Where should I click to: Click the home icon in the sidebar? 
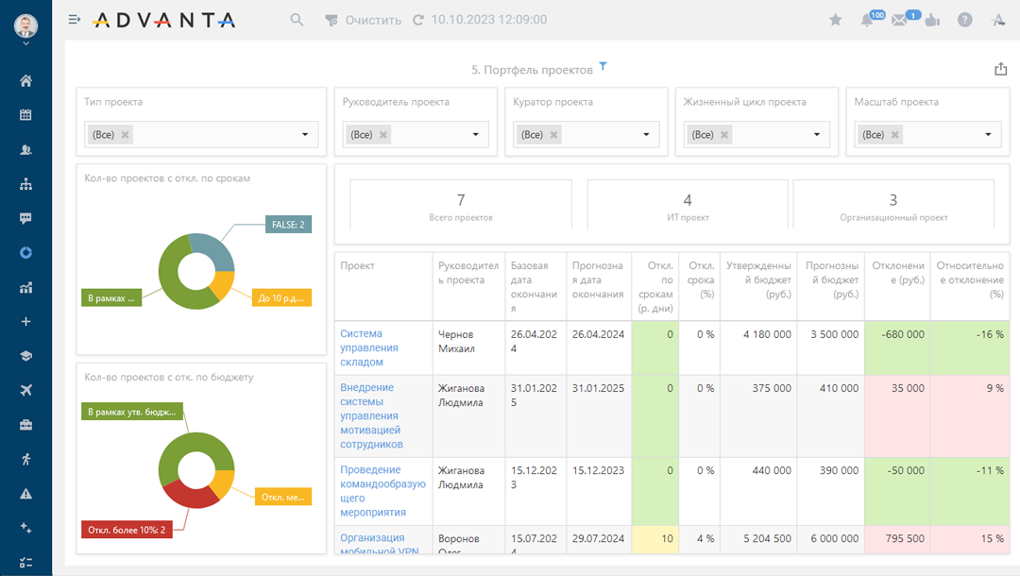[x=25, y=81]
